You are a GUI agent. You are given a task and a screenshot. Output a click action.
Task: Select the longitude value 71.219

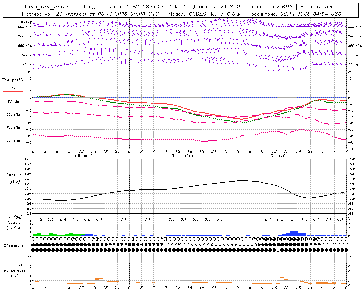[x=230, y=7]
